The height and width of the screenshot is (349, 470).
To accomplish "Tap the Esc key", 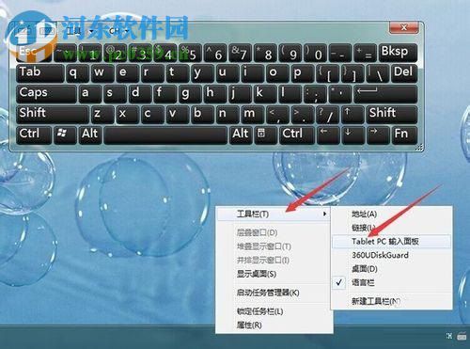I will (x=34, y=53).
